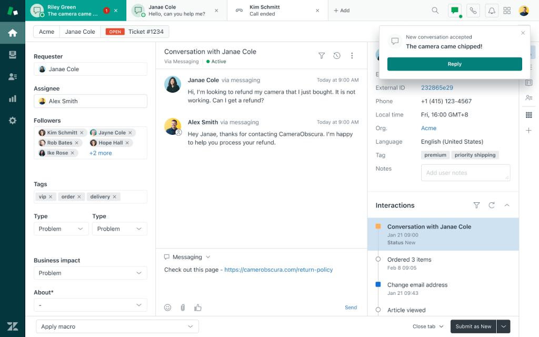Open notifications from the bell icon
The image size is (539, 337).
pos(492,10)
